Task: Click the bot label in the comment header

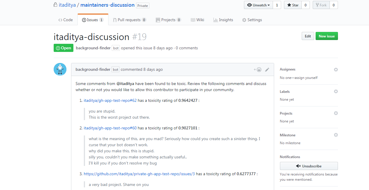Action: tap(116, 69)
